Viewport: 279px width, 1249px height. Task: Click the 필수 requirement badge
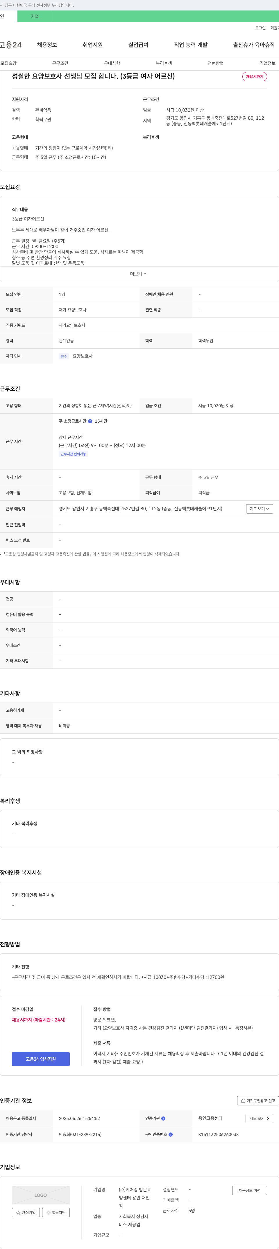point(64,356)
